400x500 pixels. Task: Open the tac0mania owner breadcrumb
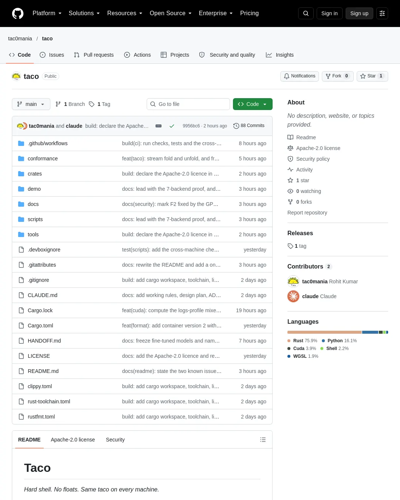click(20, 39)
